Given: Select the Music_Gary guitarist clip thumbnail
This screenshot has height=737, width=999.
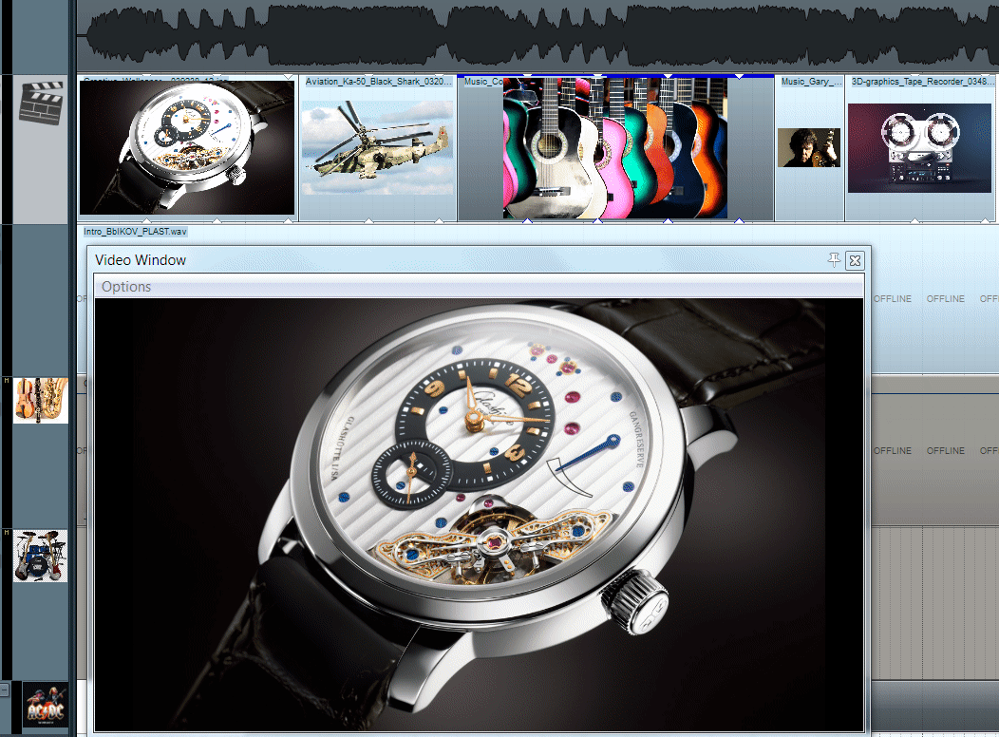Looking at the screenshot, I should (808, 148).
